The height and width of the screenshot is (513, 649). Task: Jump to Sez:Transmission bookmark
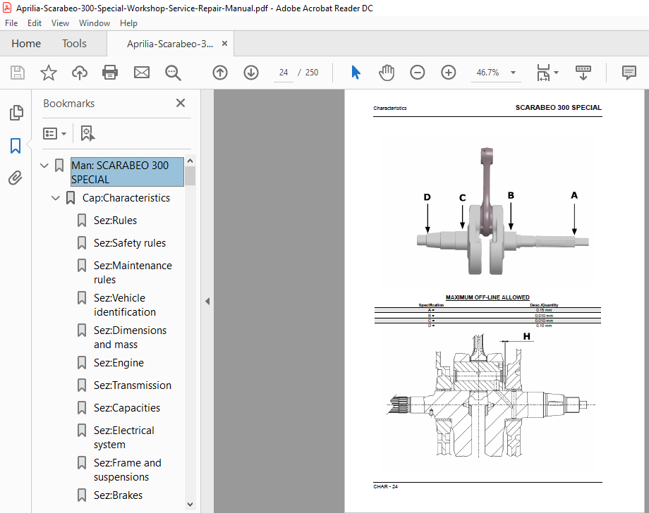click(133, 385)
